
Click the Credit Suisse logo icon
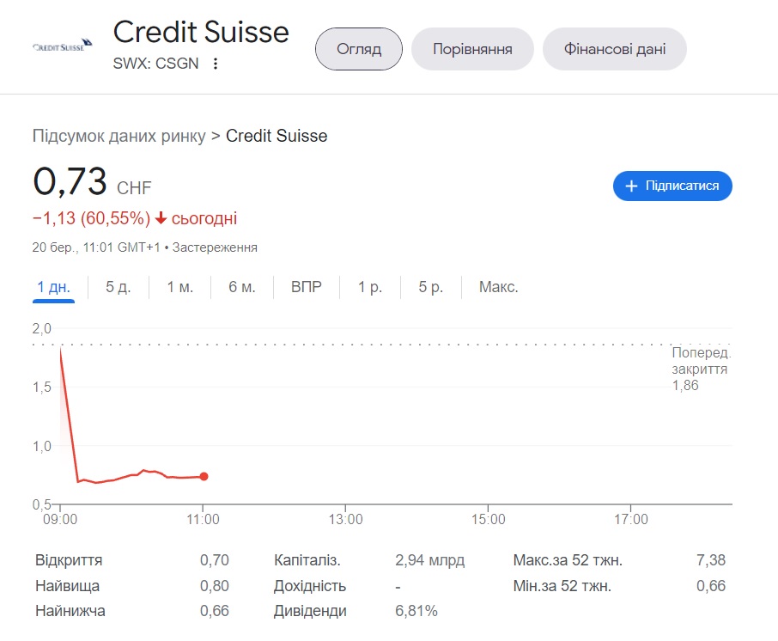[63, 46]
